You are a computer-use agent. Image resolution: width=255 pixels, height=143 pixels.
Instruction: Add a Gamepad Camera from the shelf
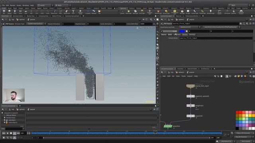[241, 12]
